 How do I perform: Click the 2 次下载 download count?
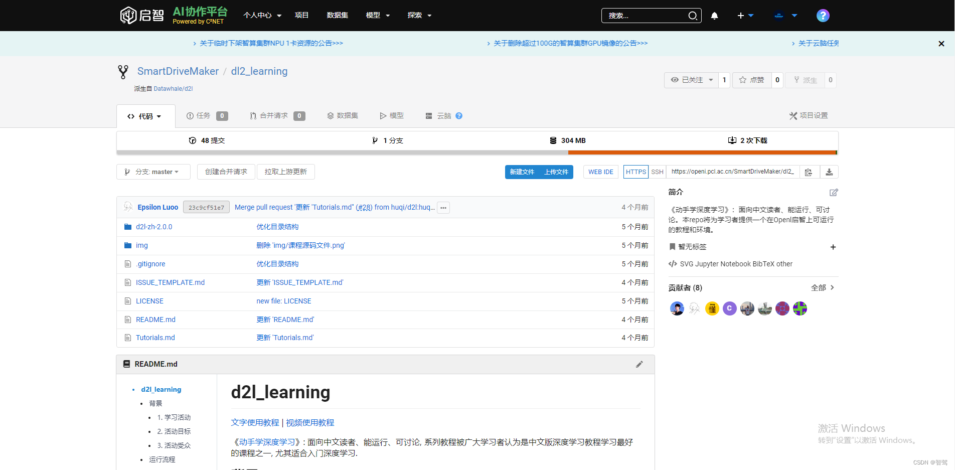748,140
